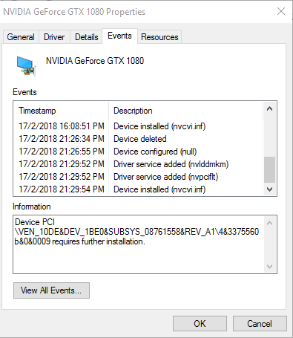293x338 pixels.
Task: Click Information box scroll down arrow
Action: pos(270,267)
